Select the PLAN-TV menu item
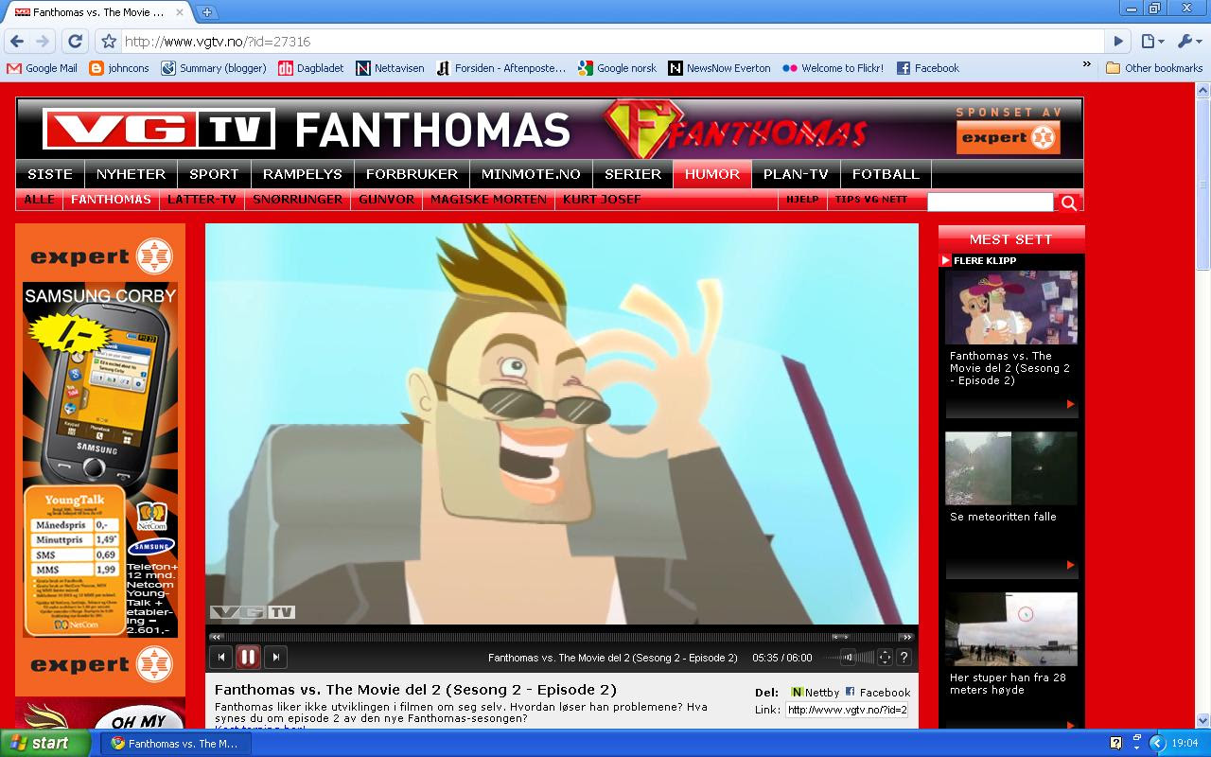The height and width of the screenshot is (757, 1211). 796,174
